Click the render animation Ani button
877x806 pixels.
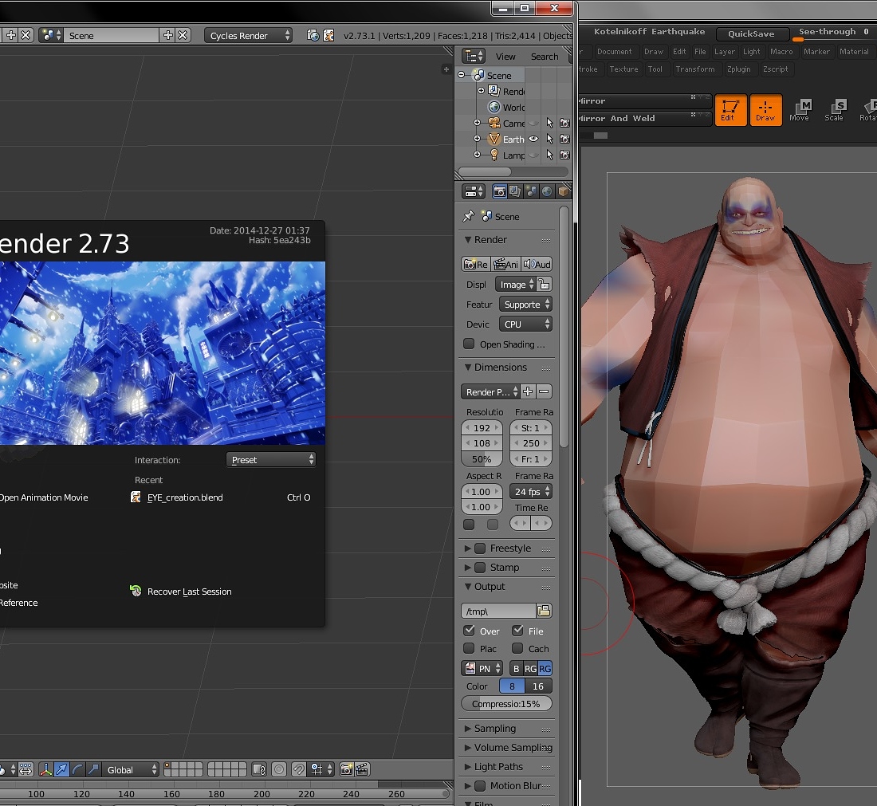click(505, 264)
